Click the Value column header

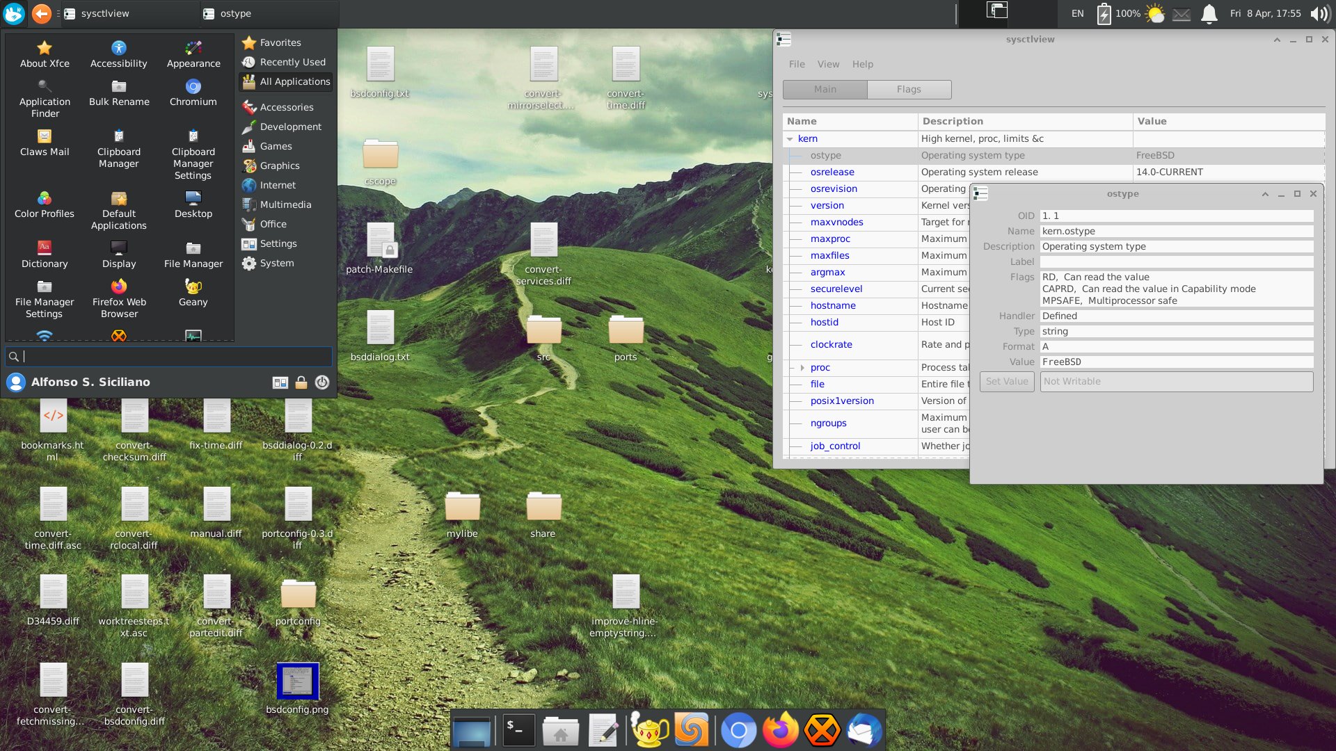(1229, 121)
